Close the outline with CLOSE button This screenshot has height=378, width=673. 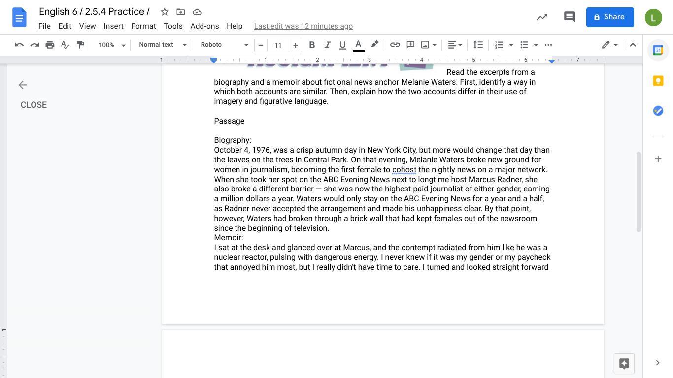click(34, 105)
